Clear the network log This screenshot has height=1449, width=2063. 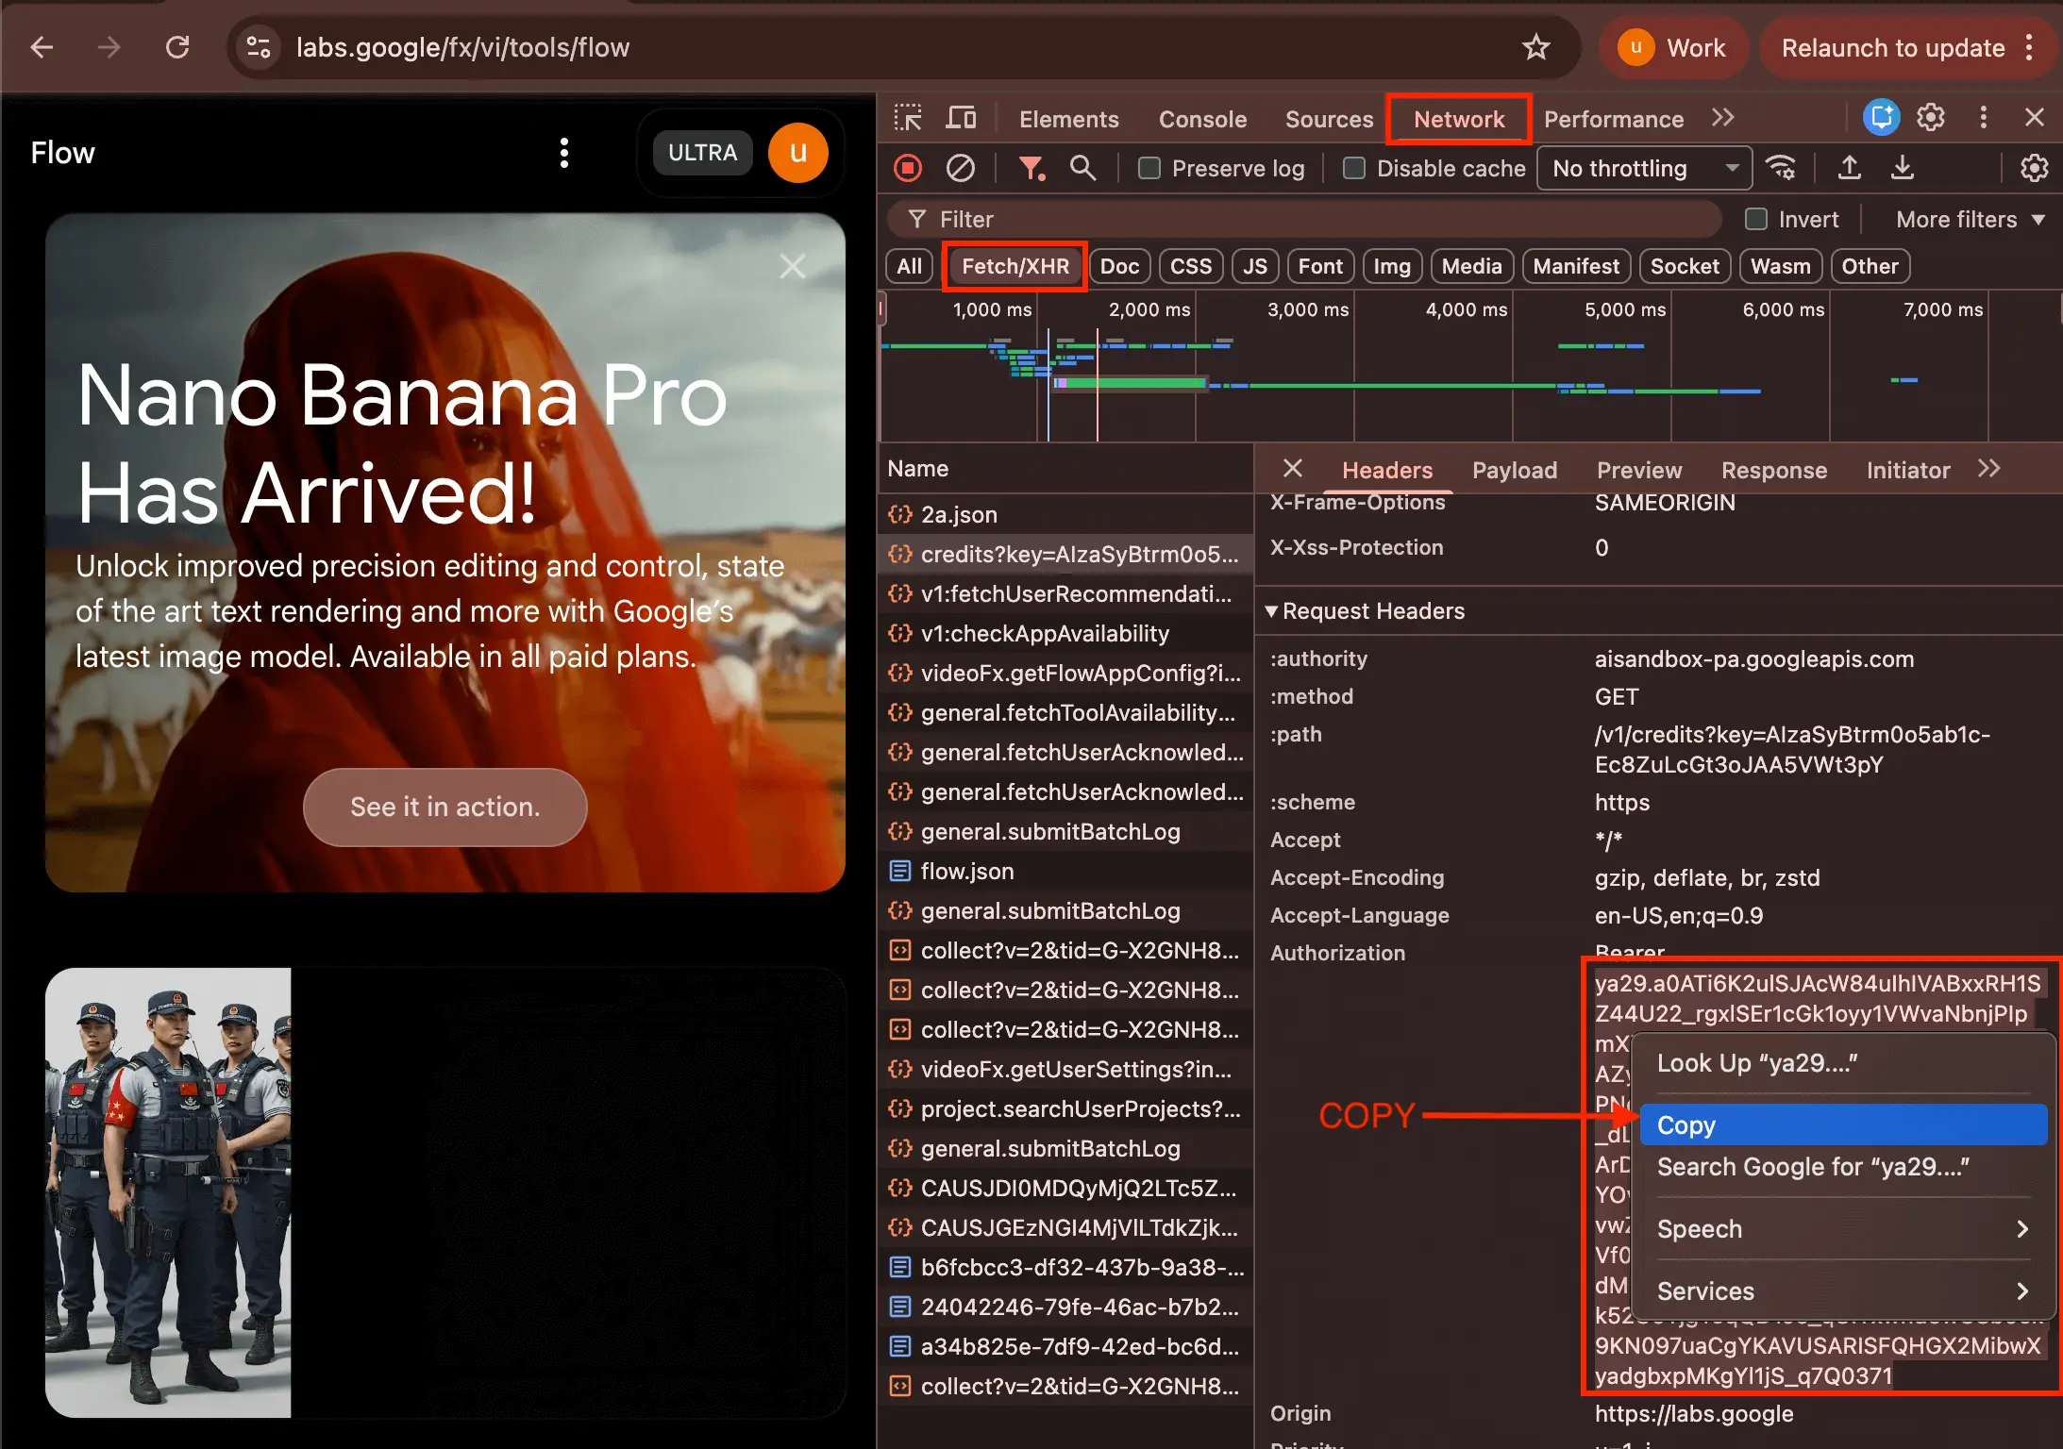click(x=961, y=169)
